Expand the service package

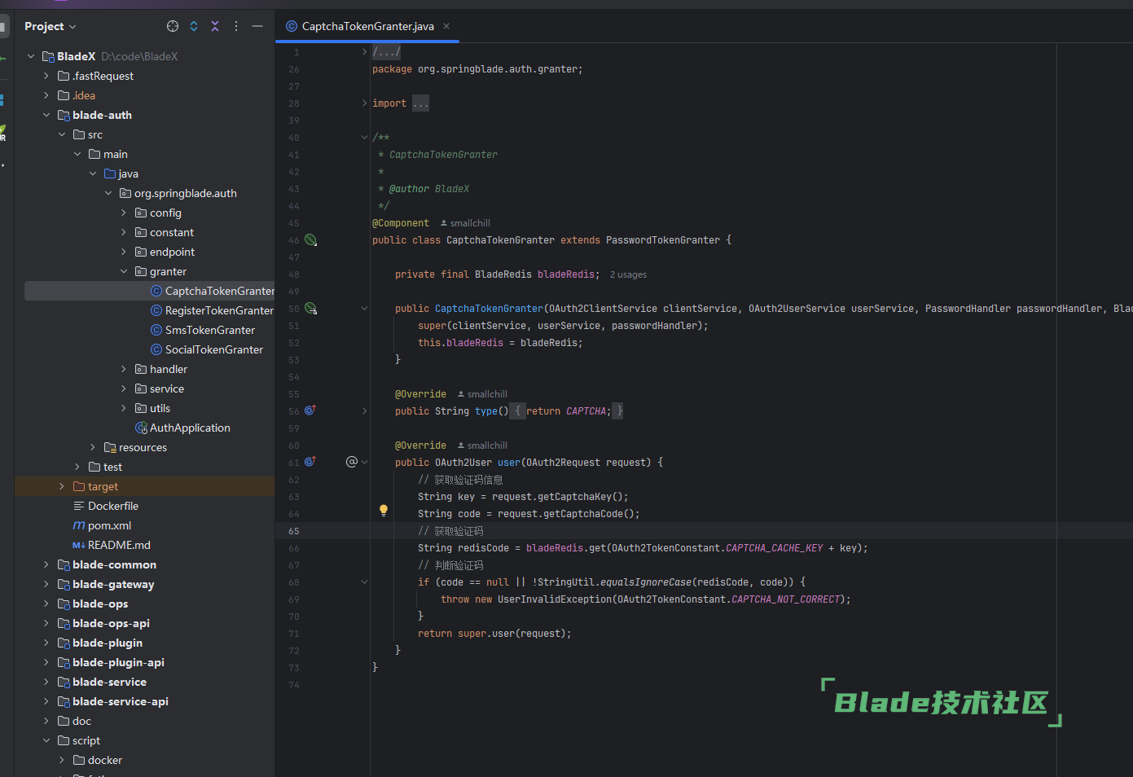tap(124, 388)
